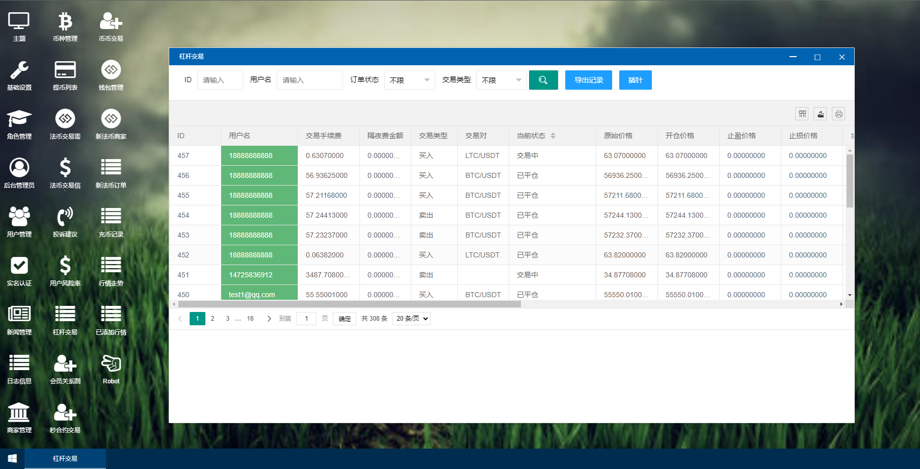Sort by the 当前状态 column arrows
Screen dimensions: 920x469
pos(553,136)
